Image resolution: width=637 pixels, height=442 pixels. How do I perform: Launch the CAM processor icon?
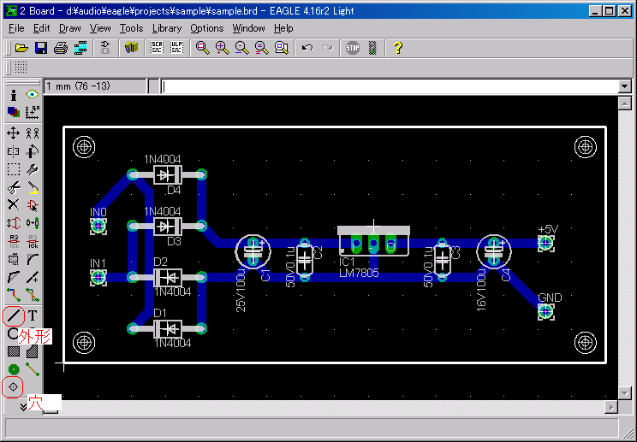pyautogui.click(x=80, y=48)
